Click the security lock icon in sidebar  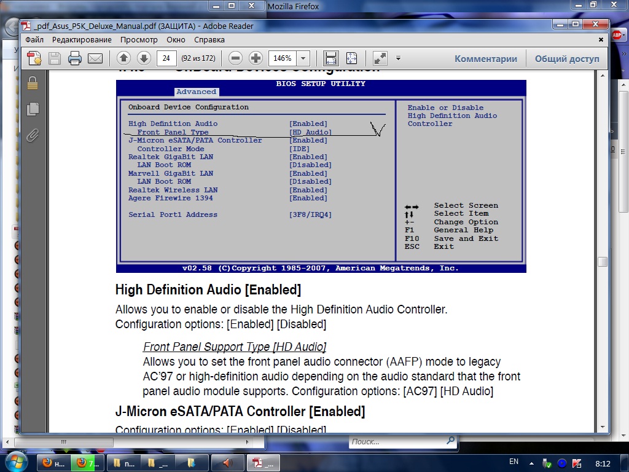(x=33, y=83)
